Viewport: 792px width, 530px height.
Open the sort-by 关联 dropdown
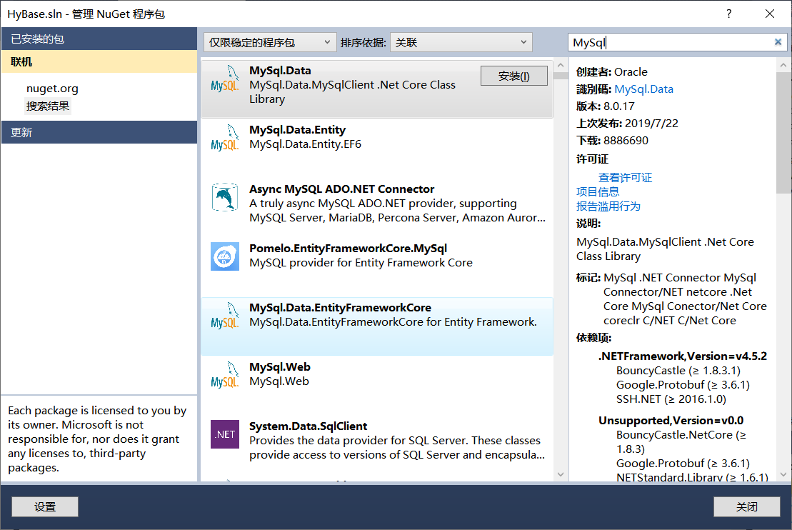coord(461,42)
